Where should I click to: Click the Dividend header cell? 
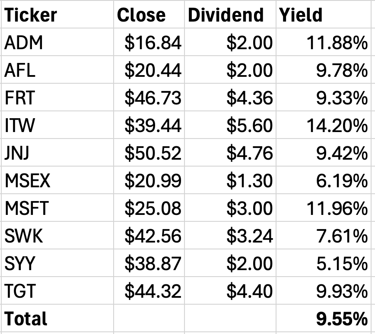230,15
